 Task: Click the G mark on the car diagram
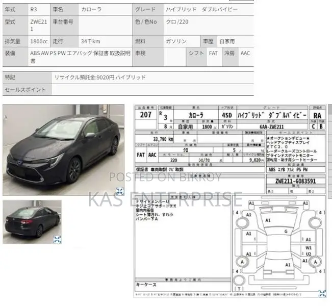(286, 231)
